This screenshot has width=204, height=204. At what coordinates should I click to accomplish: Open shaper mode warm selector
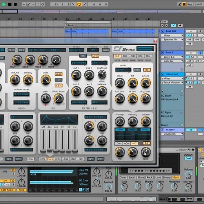[x=123, y=70]
